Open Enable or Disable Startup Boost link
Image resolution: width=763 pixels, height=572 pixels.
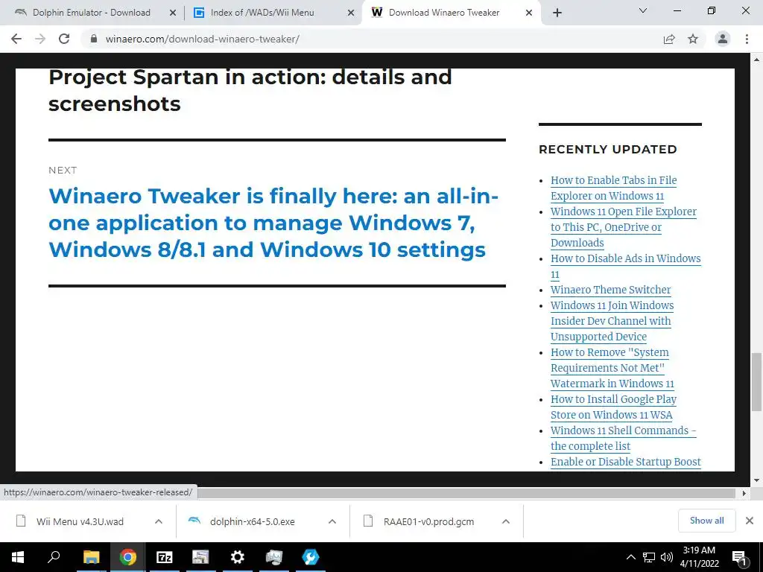(x=626, y=462)
